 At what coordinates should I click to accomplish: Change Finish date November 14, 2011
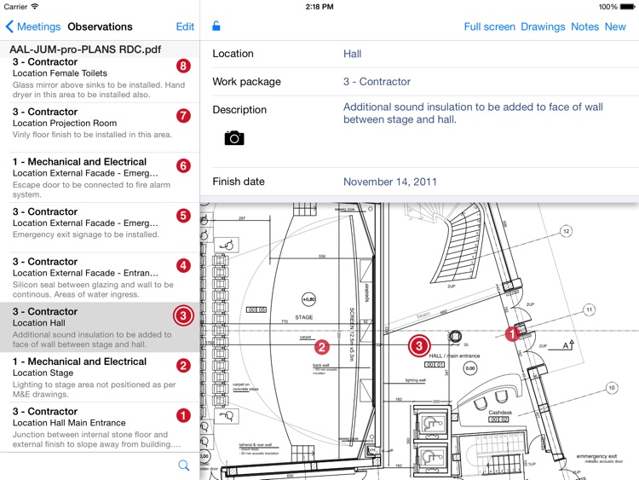390,182
